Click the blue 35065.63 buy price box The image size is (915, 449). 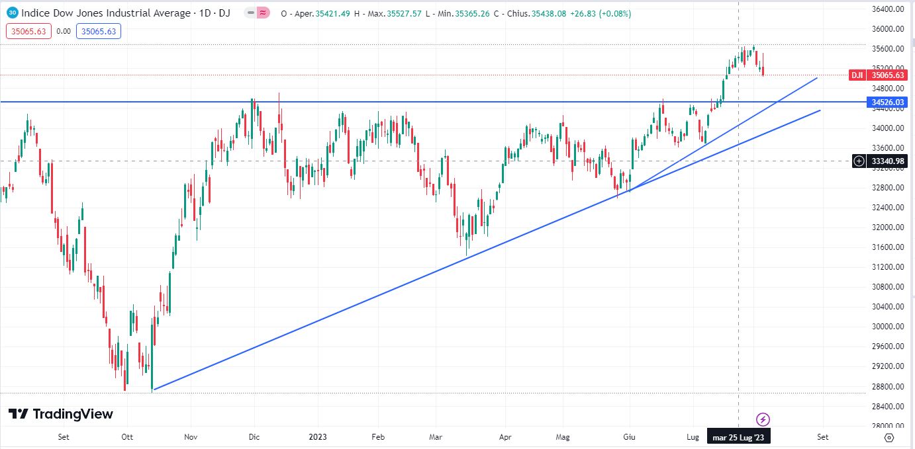point(99,31)
